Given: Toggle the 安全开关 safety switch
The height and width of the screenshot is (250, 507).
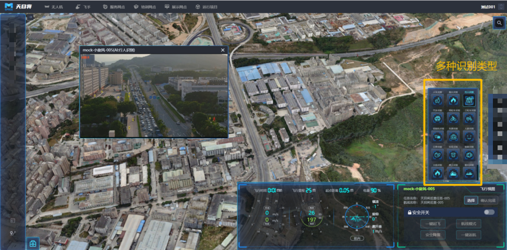Looking at the screenshot, I should tap(489, 212).
